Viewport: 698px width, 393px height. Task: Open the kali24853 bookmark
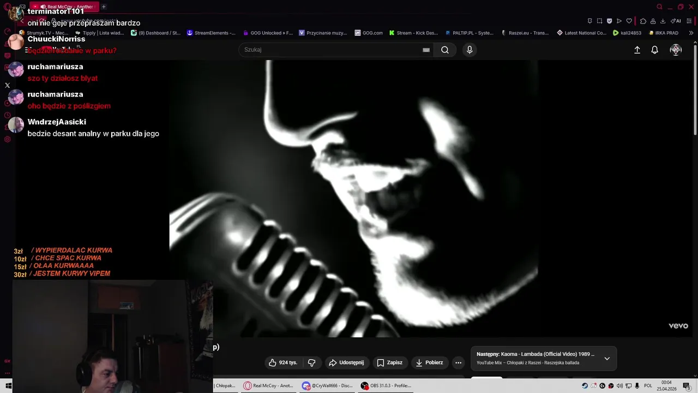627,33
